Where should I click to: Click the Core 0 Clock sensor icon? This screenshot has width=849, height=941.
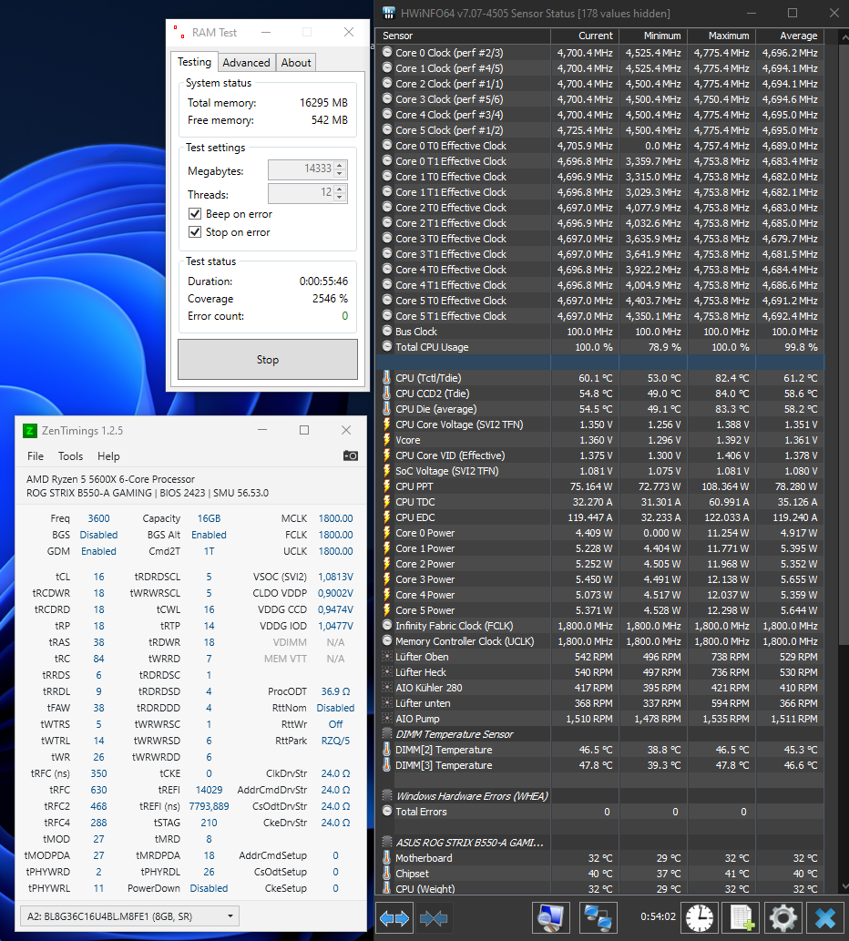(x=387, y=53)
